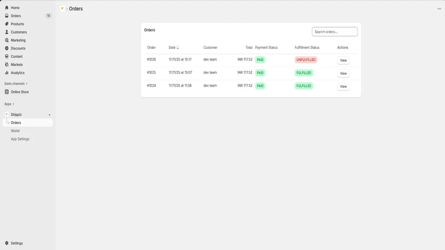The height and width of the screenshot is (250, 445).
Task: Click the orders count badge 18
Action: [48, 16]
